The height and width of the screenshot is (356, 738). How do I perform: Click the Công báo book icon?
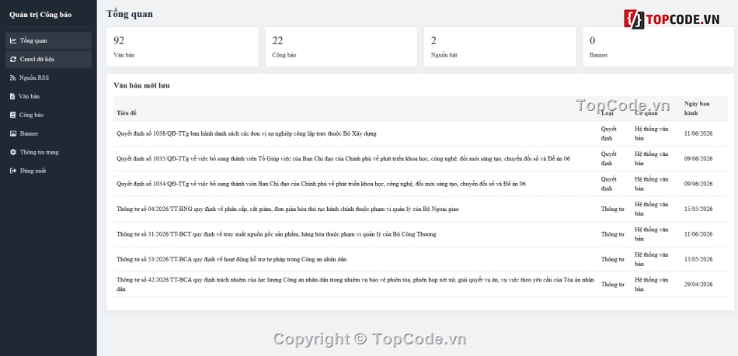12,115
